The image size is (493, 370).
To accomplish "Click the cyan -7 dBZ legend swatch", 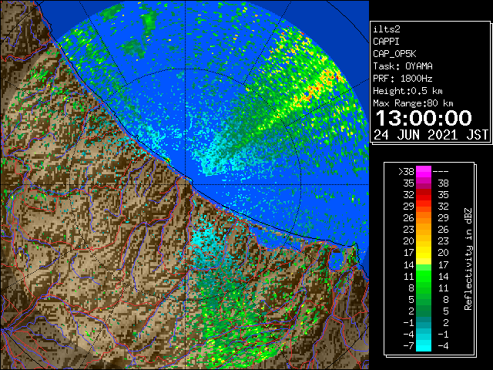I will click(424, 345).
